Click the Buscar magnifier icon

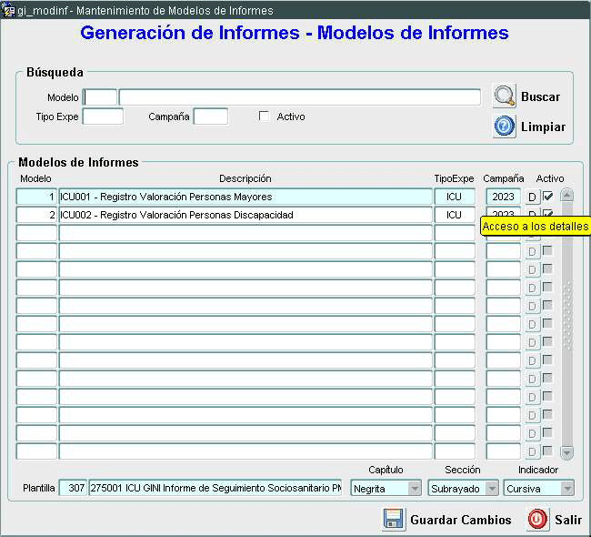(505, 96)
